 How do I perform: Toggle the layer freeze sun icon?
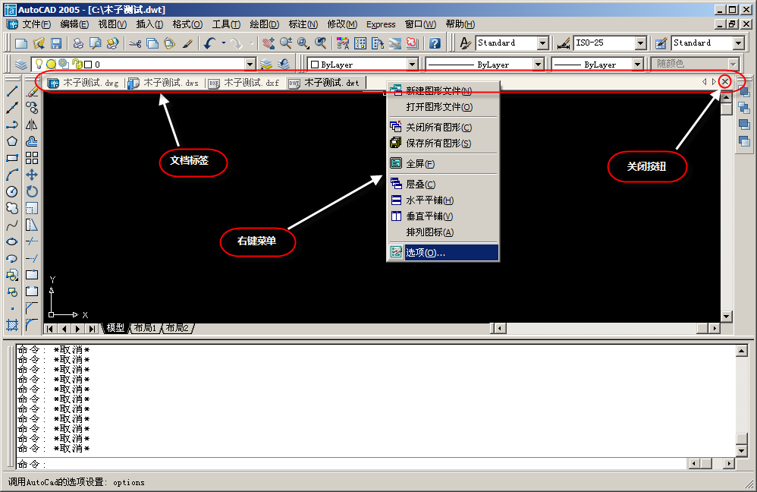point(51,65)
